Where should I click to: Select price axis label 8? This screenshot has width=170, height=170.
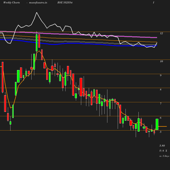[160, 89]
